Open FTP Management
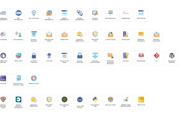The width and height of the screenshot is (195, 130). (49, 15)
